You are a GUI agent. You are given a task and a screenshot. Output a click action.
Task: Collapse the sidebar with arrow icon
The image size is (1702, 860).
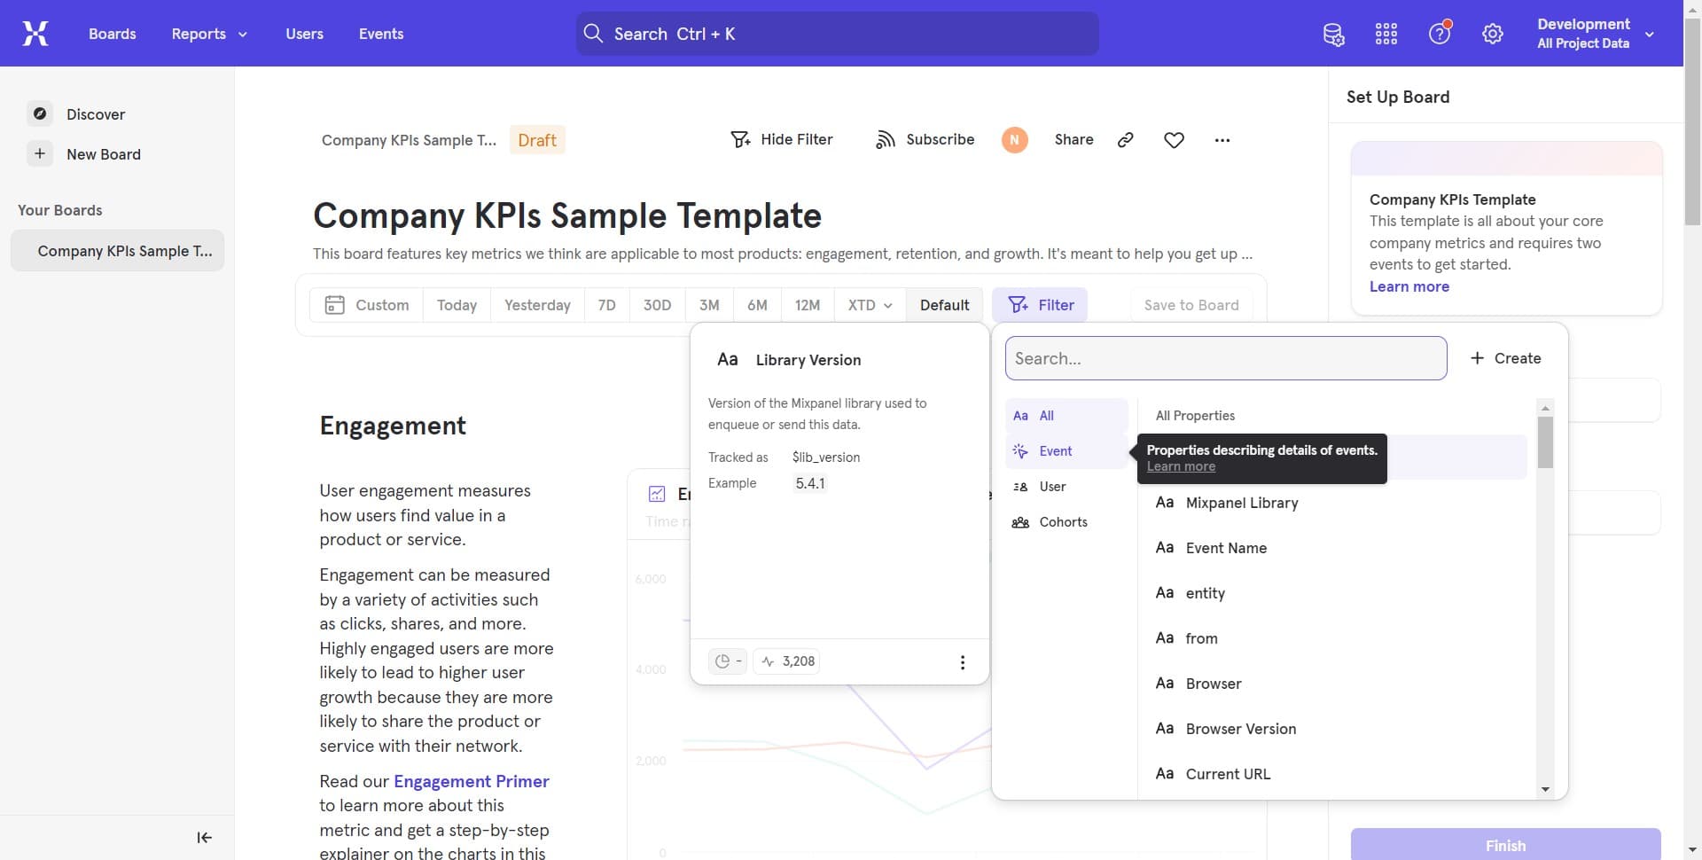[204, 838]
